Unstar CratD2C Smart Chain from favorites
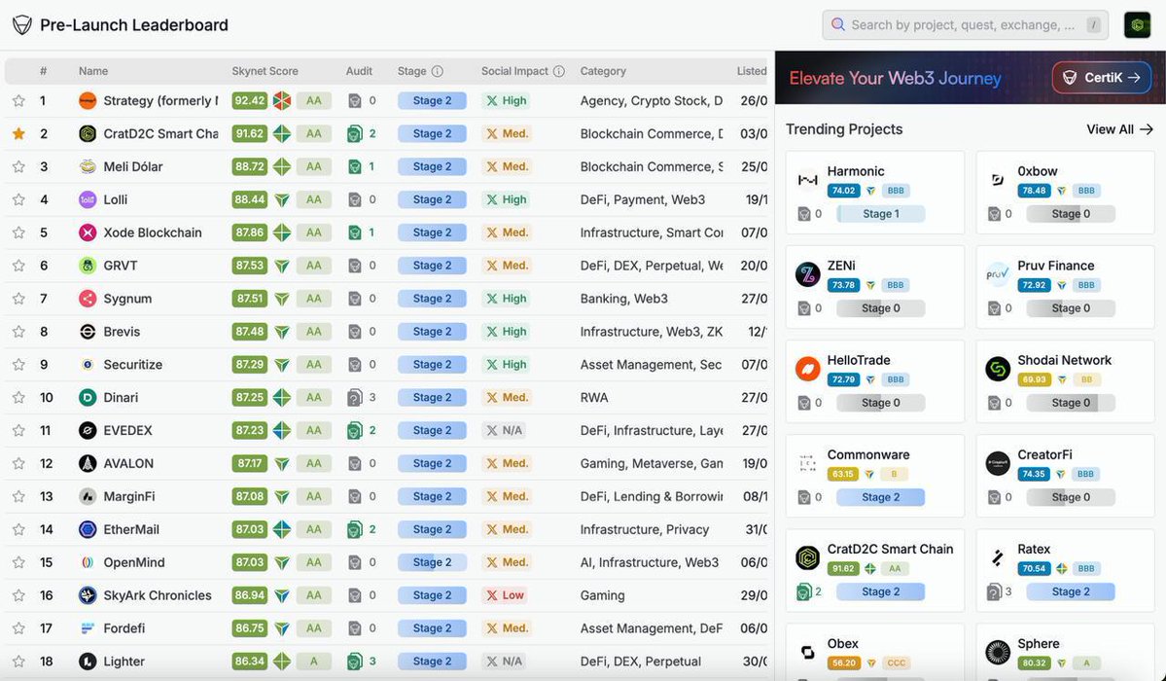This screenshot has height=681, width=1166. point(18,133)
